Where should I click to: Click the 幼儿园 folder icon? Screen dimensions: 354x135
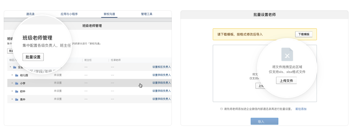pyautogui.click(x=17, y=75)
